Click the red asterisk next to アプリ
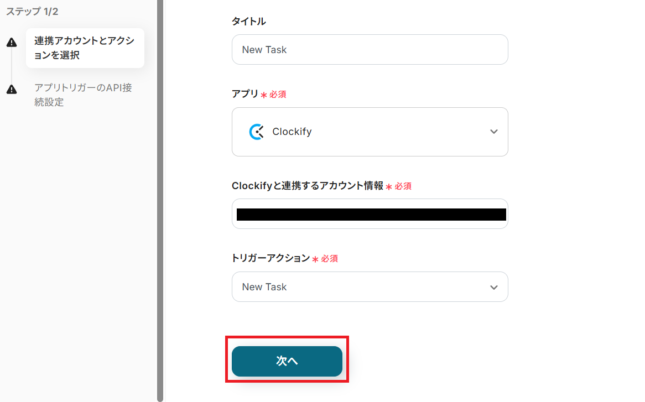 (264, 95)
